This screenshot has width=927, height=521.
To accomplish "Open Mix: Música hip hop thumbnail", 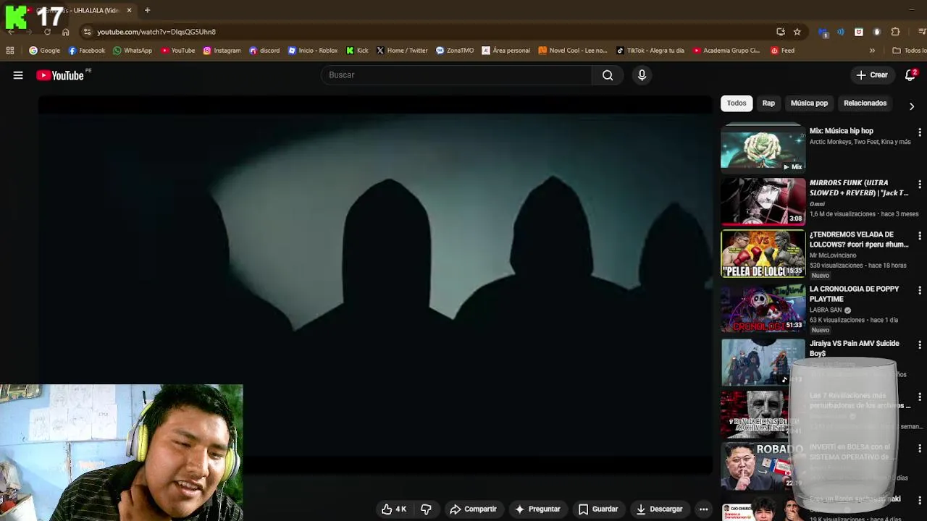I will [x=763, y=149].
